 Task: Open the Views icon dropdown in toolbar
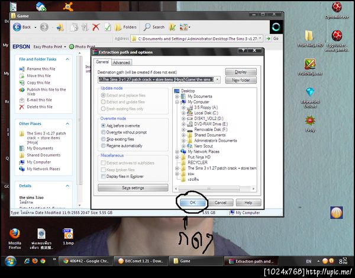pos(185,27)
